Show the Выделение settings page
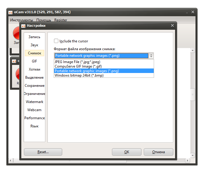Image resolution: width=209 pixels, height=170 pixels. pos(34,77)
